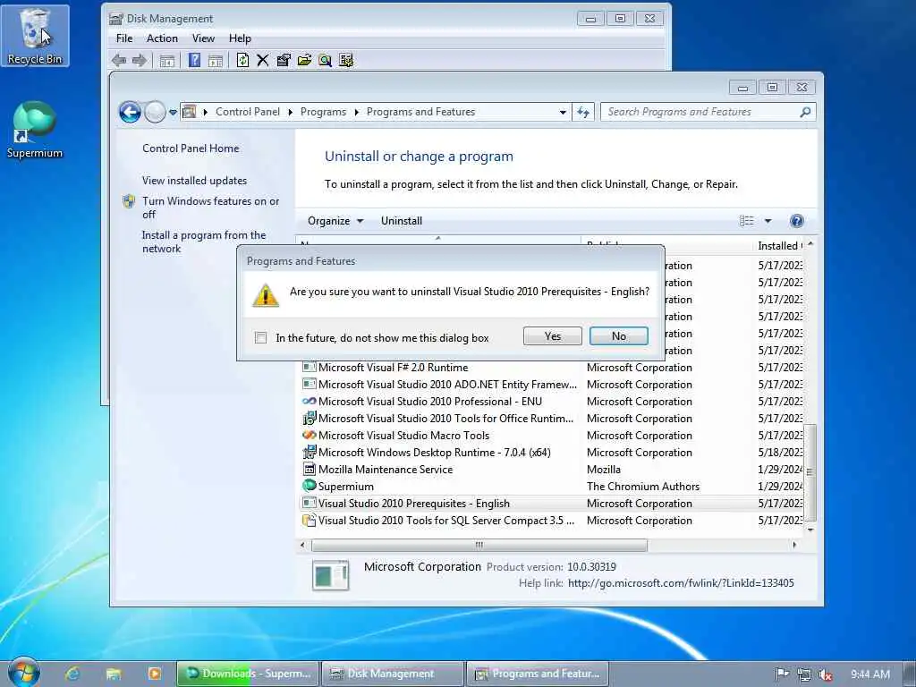Go back using the blue back arrow button
The height and width of the screenshot is (687, 916).
pos(130,112)
